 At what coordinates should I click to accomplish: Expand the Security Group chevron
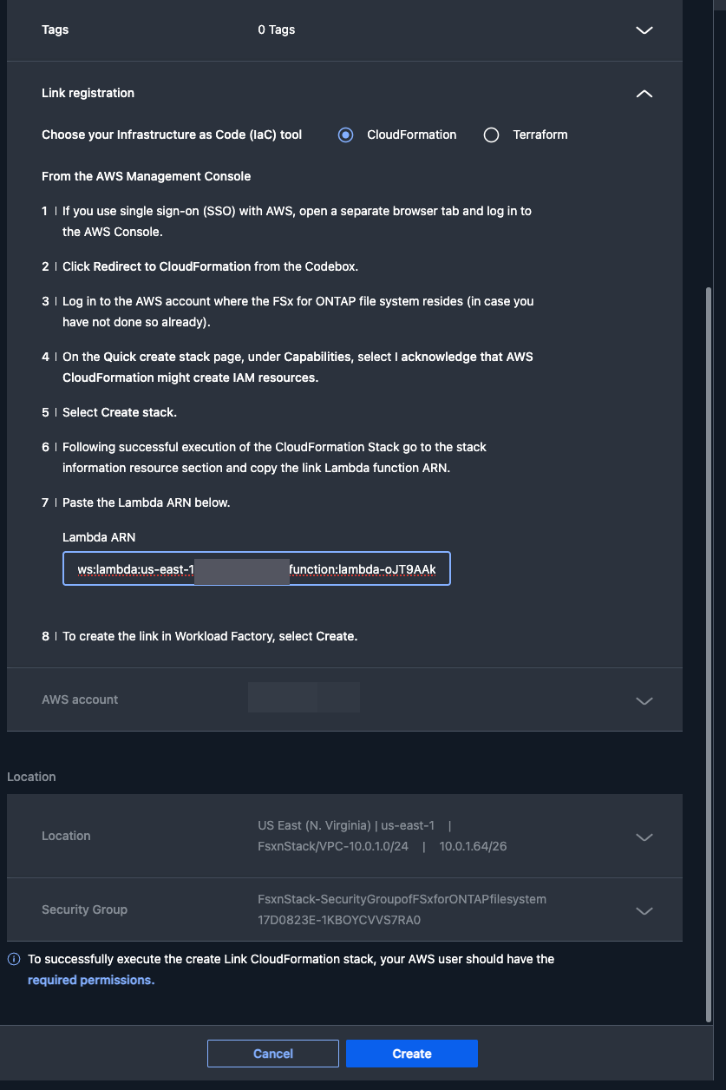tap(644, 911)
